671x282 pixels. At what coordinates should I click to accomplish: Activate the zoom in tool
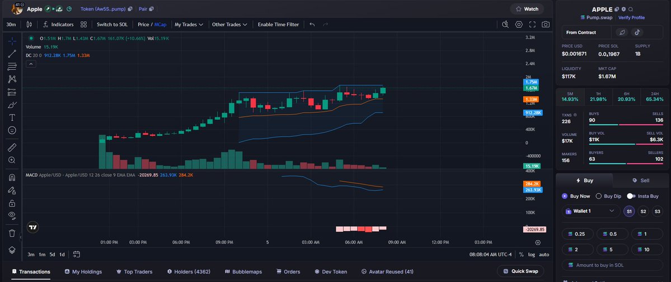pos(12,160)
